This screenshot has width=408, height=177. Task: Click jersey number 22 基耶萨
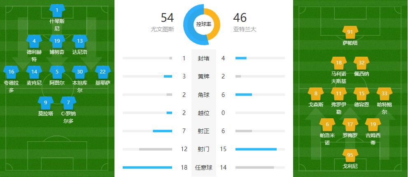click(103, 71)
